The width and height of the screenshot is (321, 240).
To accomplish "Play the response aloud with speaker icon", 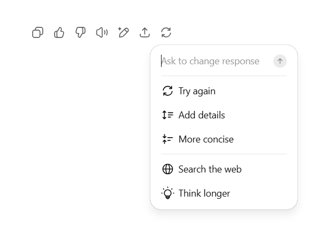I will [x=102, y=32].
